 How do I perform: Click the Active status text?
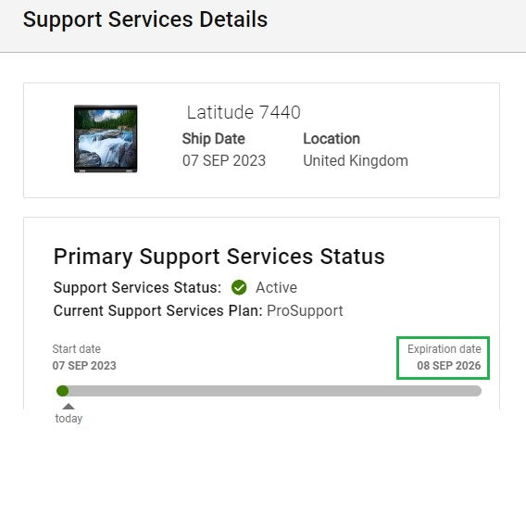click(277, 287)
